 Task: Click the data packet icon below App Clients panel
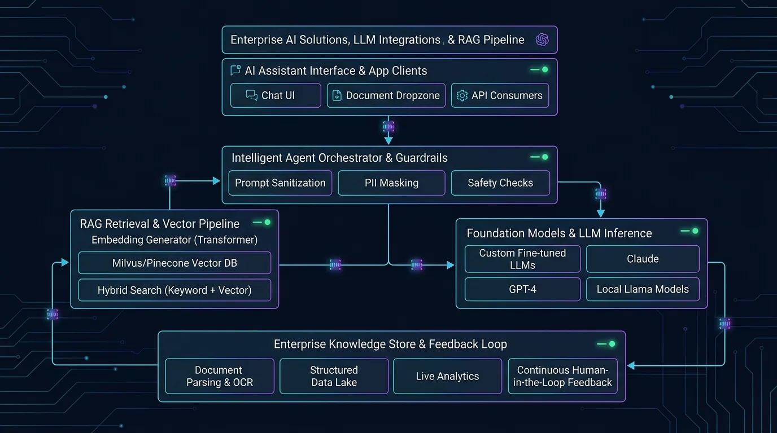[x=388, y=126]
